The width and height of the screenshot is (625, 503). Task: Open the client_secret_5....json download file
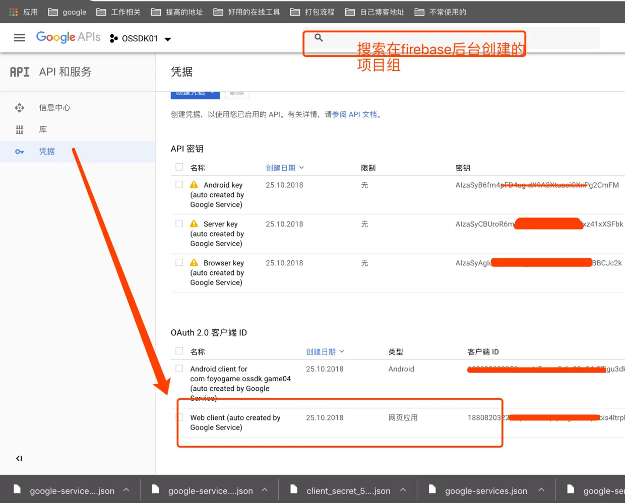(x=341, y=490)
